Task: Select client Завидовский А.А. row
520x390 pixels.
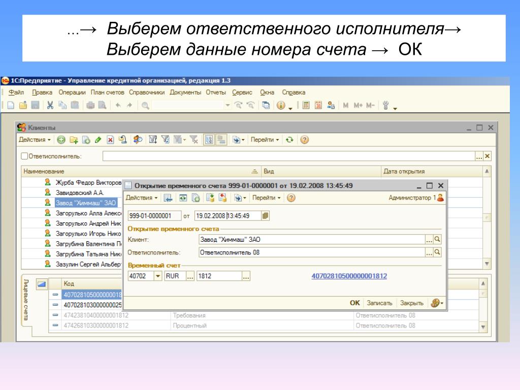Action: (x=72, y=192)
